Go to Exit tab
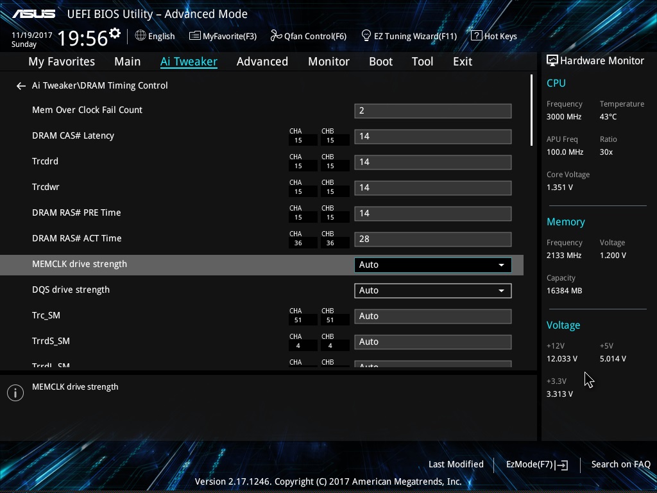 click(x=463, y=62)
